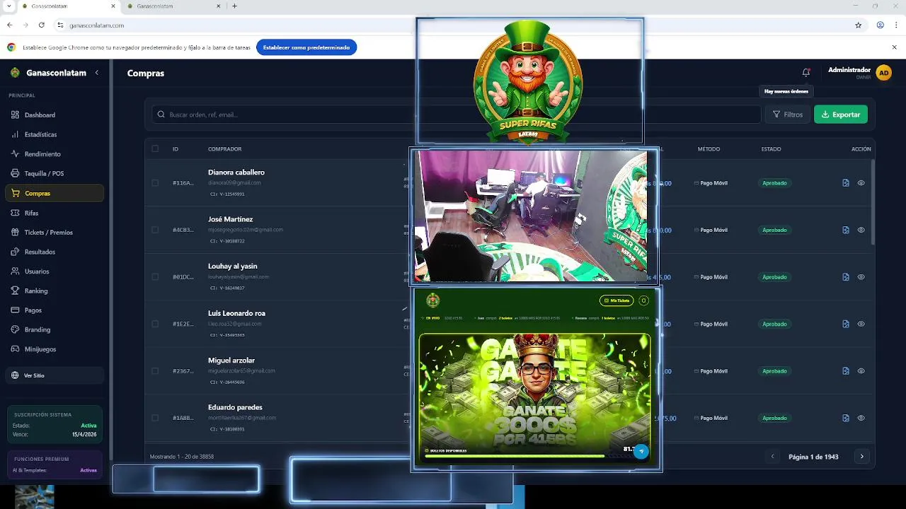
Task: Go to the previous page of purchases
Action: [773, 457]
